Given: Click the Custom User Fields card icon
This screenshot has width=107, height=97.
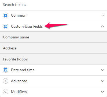Looking at the screenshot, I should tap(6, 26).
